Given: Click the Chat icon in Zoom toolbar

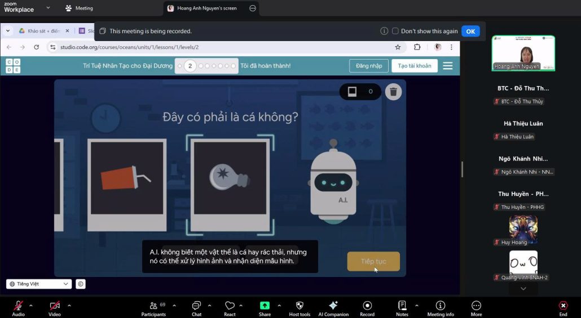Looking at the screenshot, I should point(196,306).
